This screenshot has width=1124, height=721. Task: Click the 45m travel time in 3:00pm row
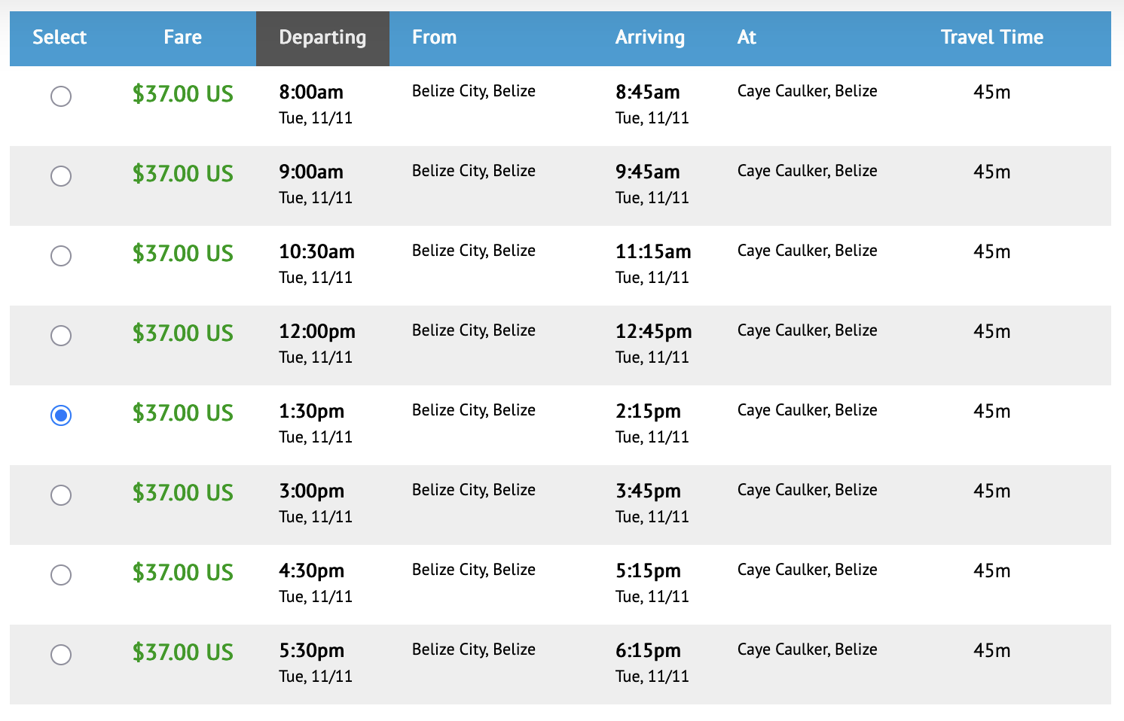(x=992, y=491)
